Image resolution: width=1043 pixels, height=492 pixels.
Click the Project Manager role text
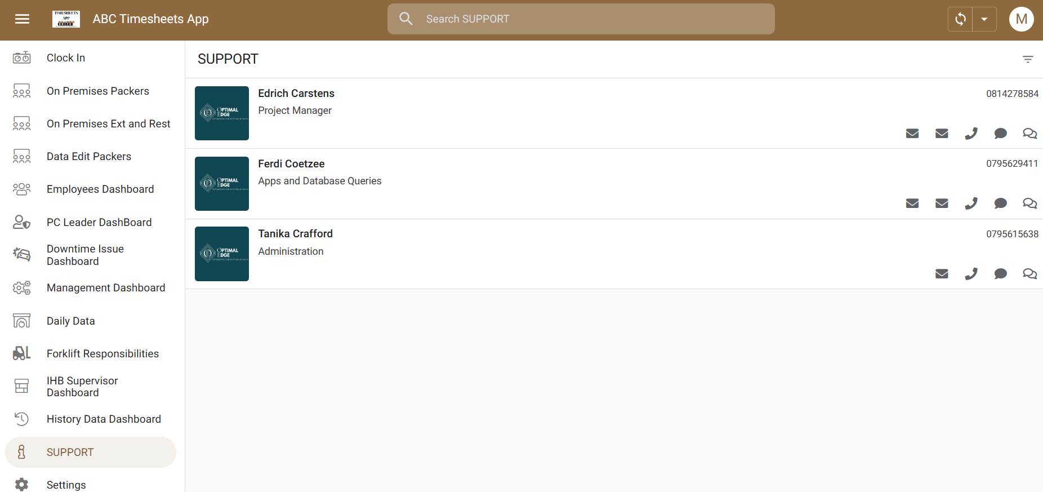click(295, 110)
